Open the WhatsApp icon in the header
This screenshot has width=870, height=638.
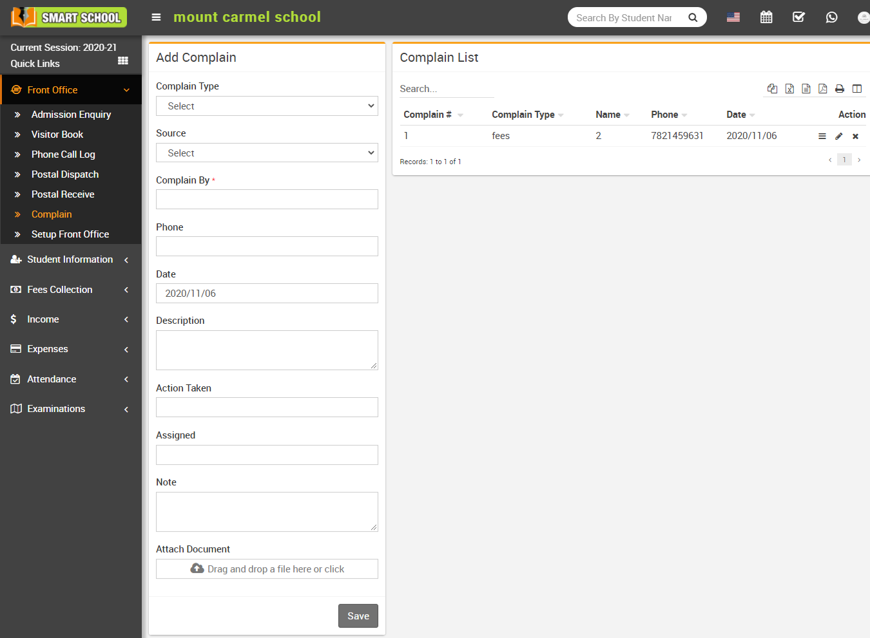pos(831,17)
